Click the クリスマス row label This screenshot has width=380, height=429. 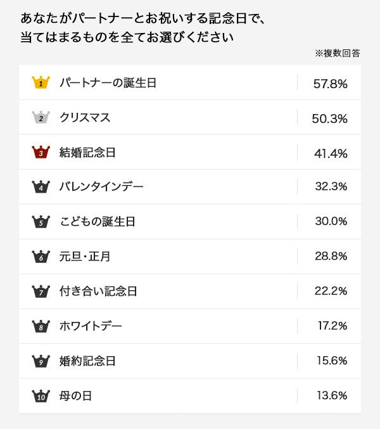click(85, 118)
